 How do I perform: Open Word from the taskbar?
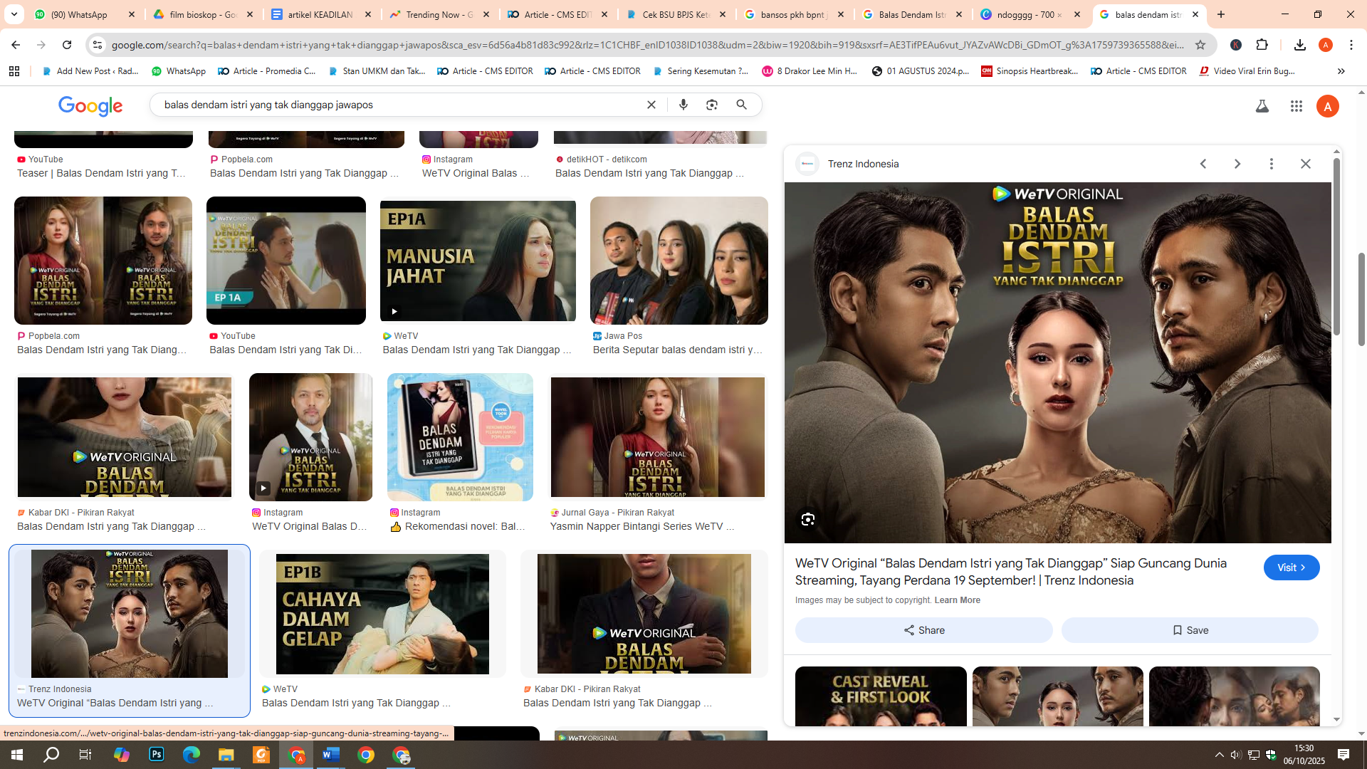coord(331,755)
